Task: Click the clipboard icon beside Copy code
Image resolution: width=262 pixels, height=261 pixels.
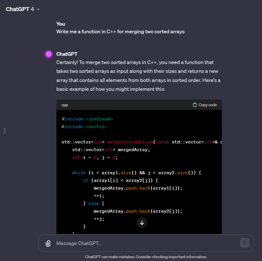Action: (195, 104)
